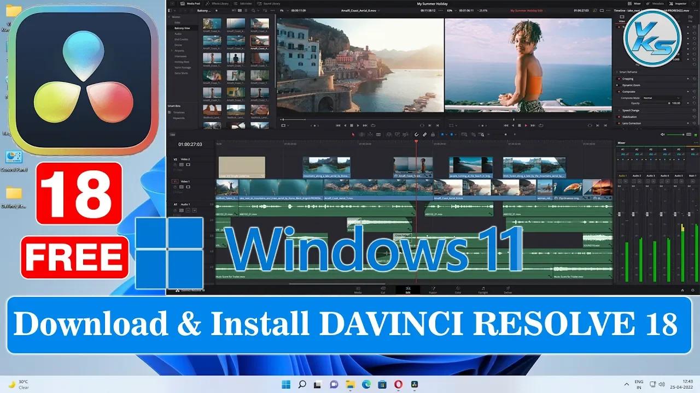Expand the Smart Reframe section

click(617, 72)
